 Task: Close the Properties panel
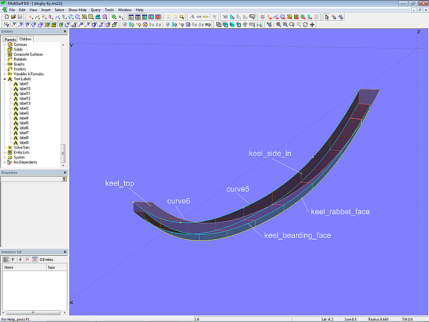[x=64, y=173]
